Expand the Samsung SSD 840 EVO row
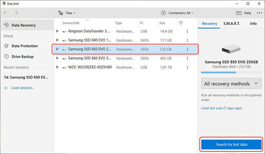265x154 pixels. click(x=57, y=40)
